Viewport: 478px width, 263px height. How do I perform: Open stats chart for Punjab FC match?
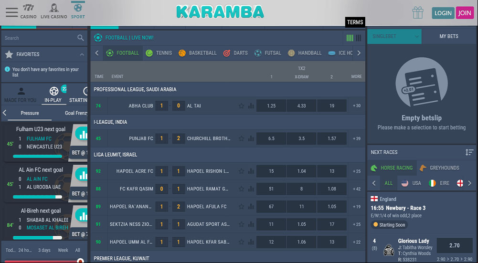coord(251,138)
